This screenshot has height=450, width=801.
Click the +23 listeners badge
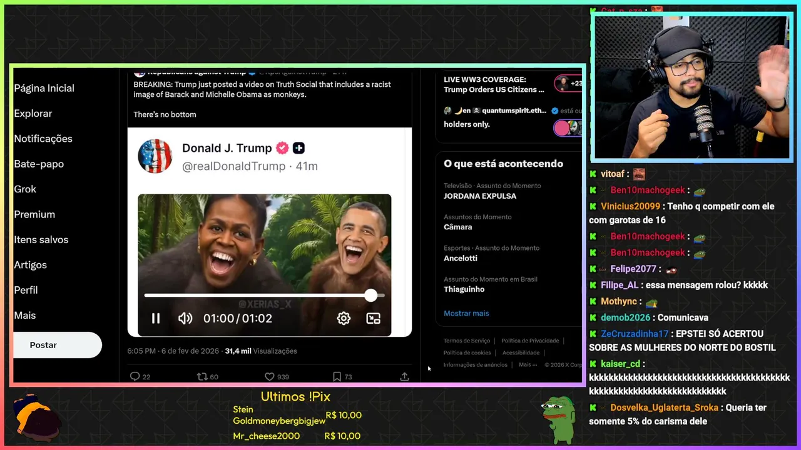568,83
